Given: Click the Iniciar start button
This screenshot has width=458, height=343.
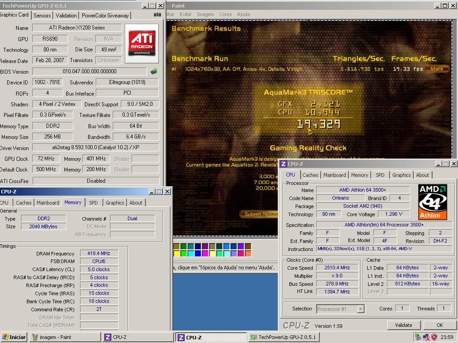Looking at the screenshot, I should click(x=14, y=337).
